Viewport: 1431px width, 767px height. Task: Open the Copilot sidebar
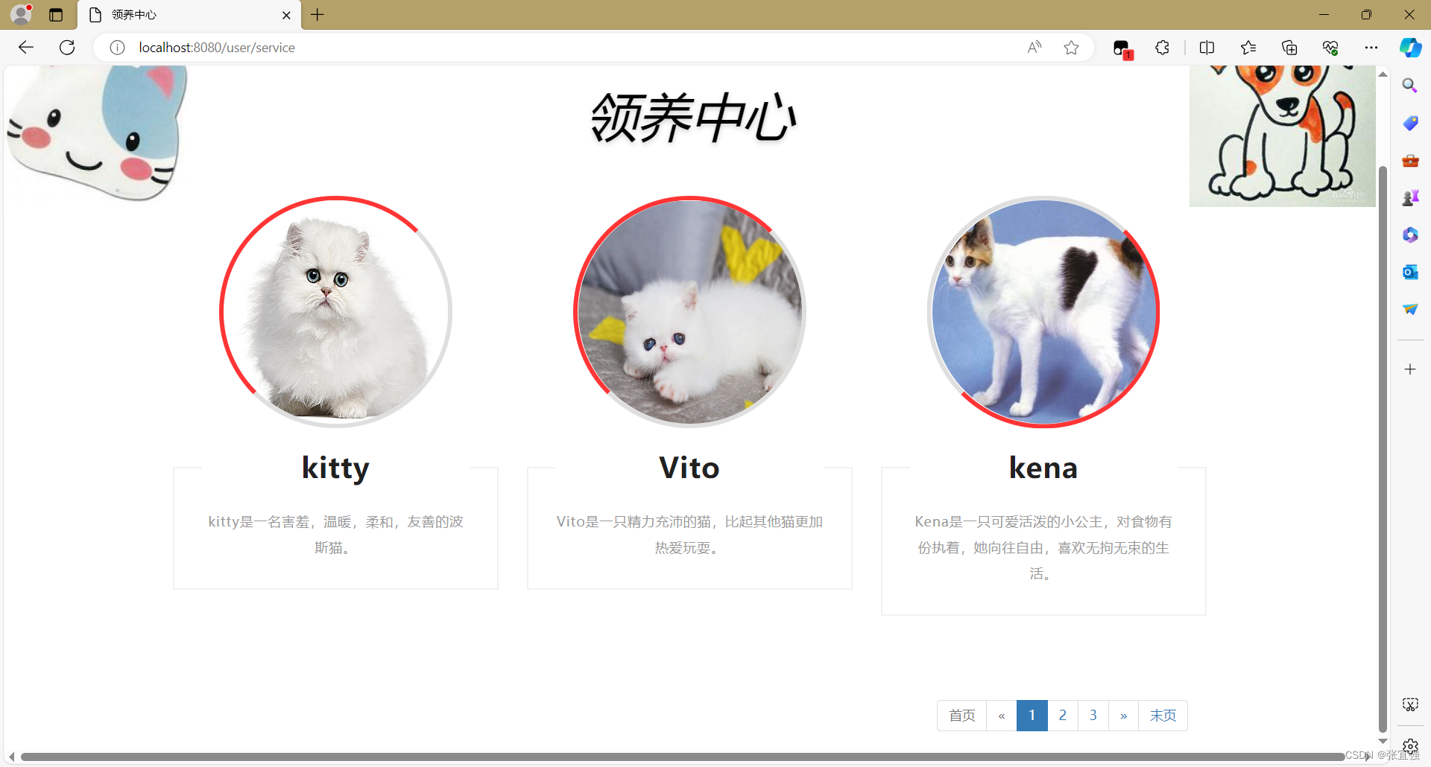[1410, 47]
